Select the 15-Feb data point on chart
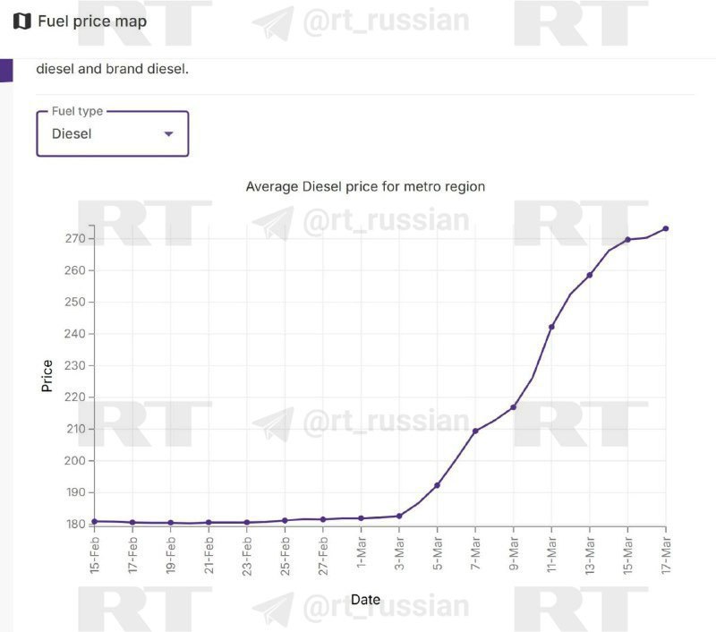716x632 pixels. (94, 521)
